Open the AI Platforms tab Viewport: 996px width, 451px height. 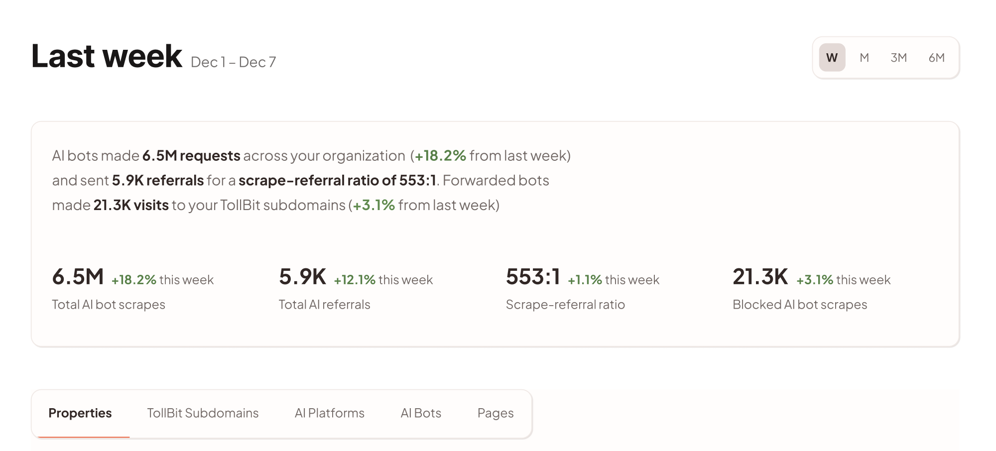(x=330, y=413)
